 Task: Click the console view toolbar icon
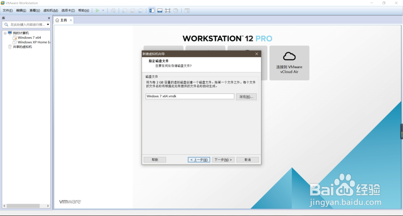coord(187,10)
